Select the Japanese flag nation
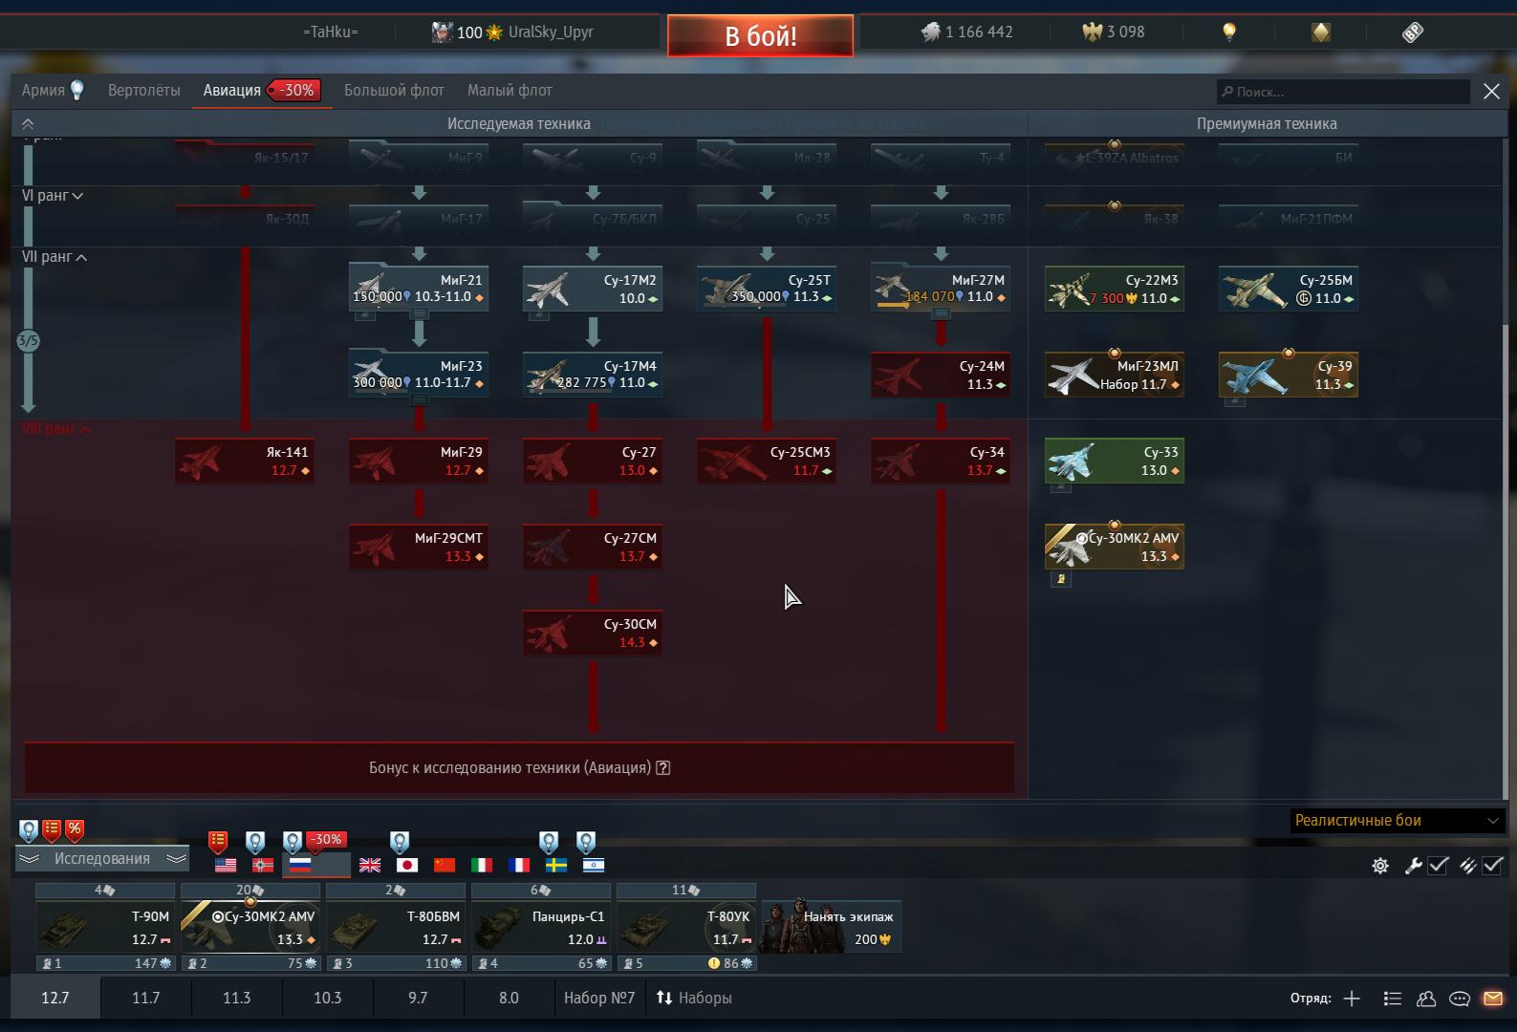The width and height of the screenshot is (1517, 1032). click(407, 865)
